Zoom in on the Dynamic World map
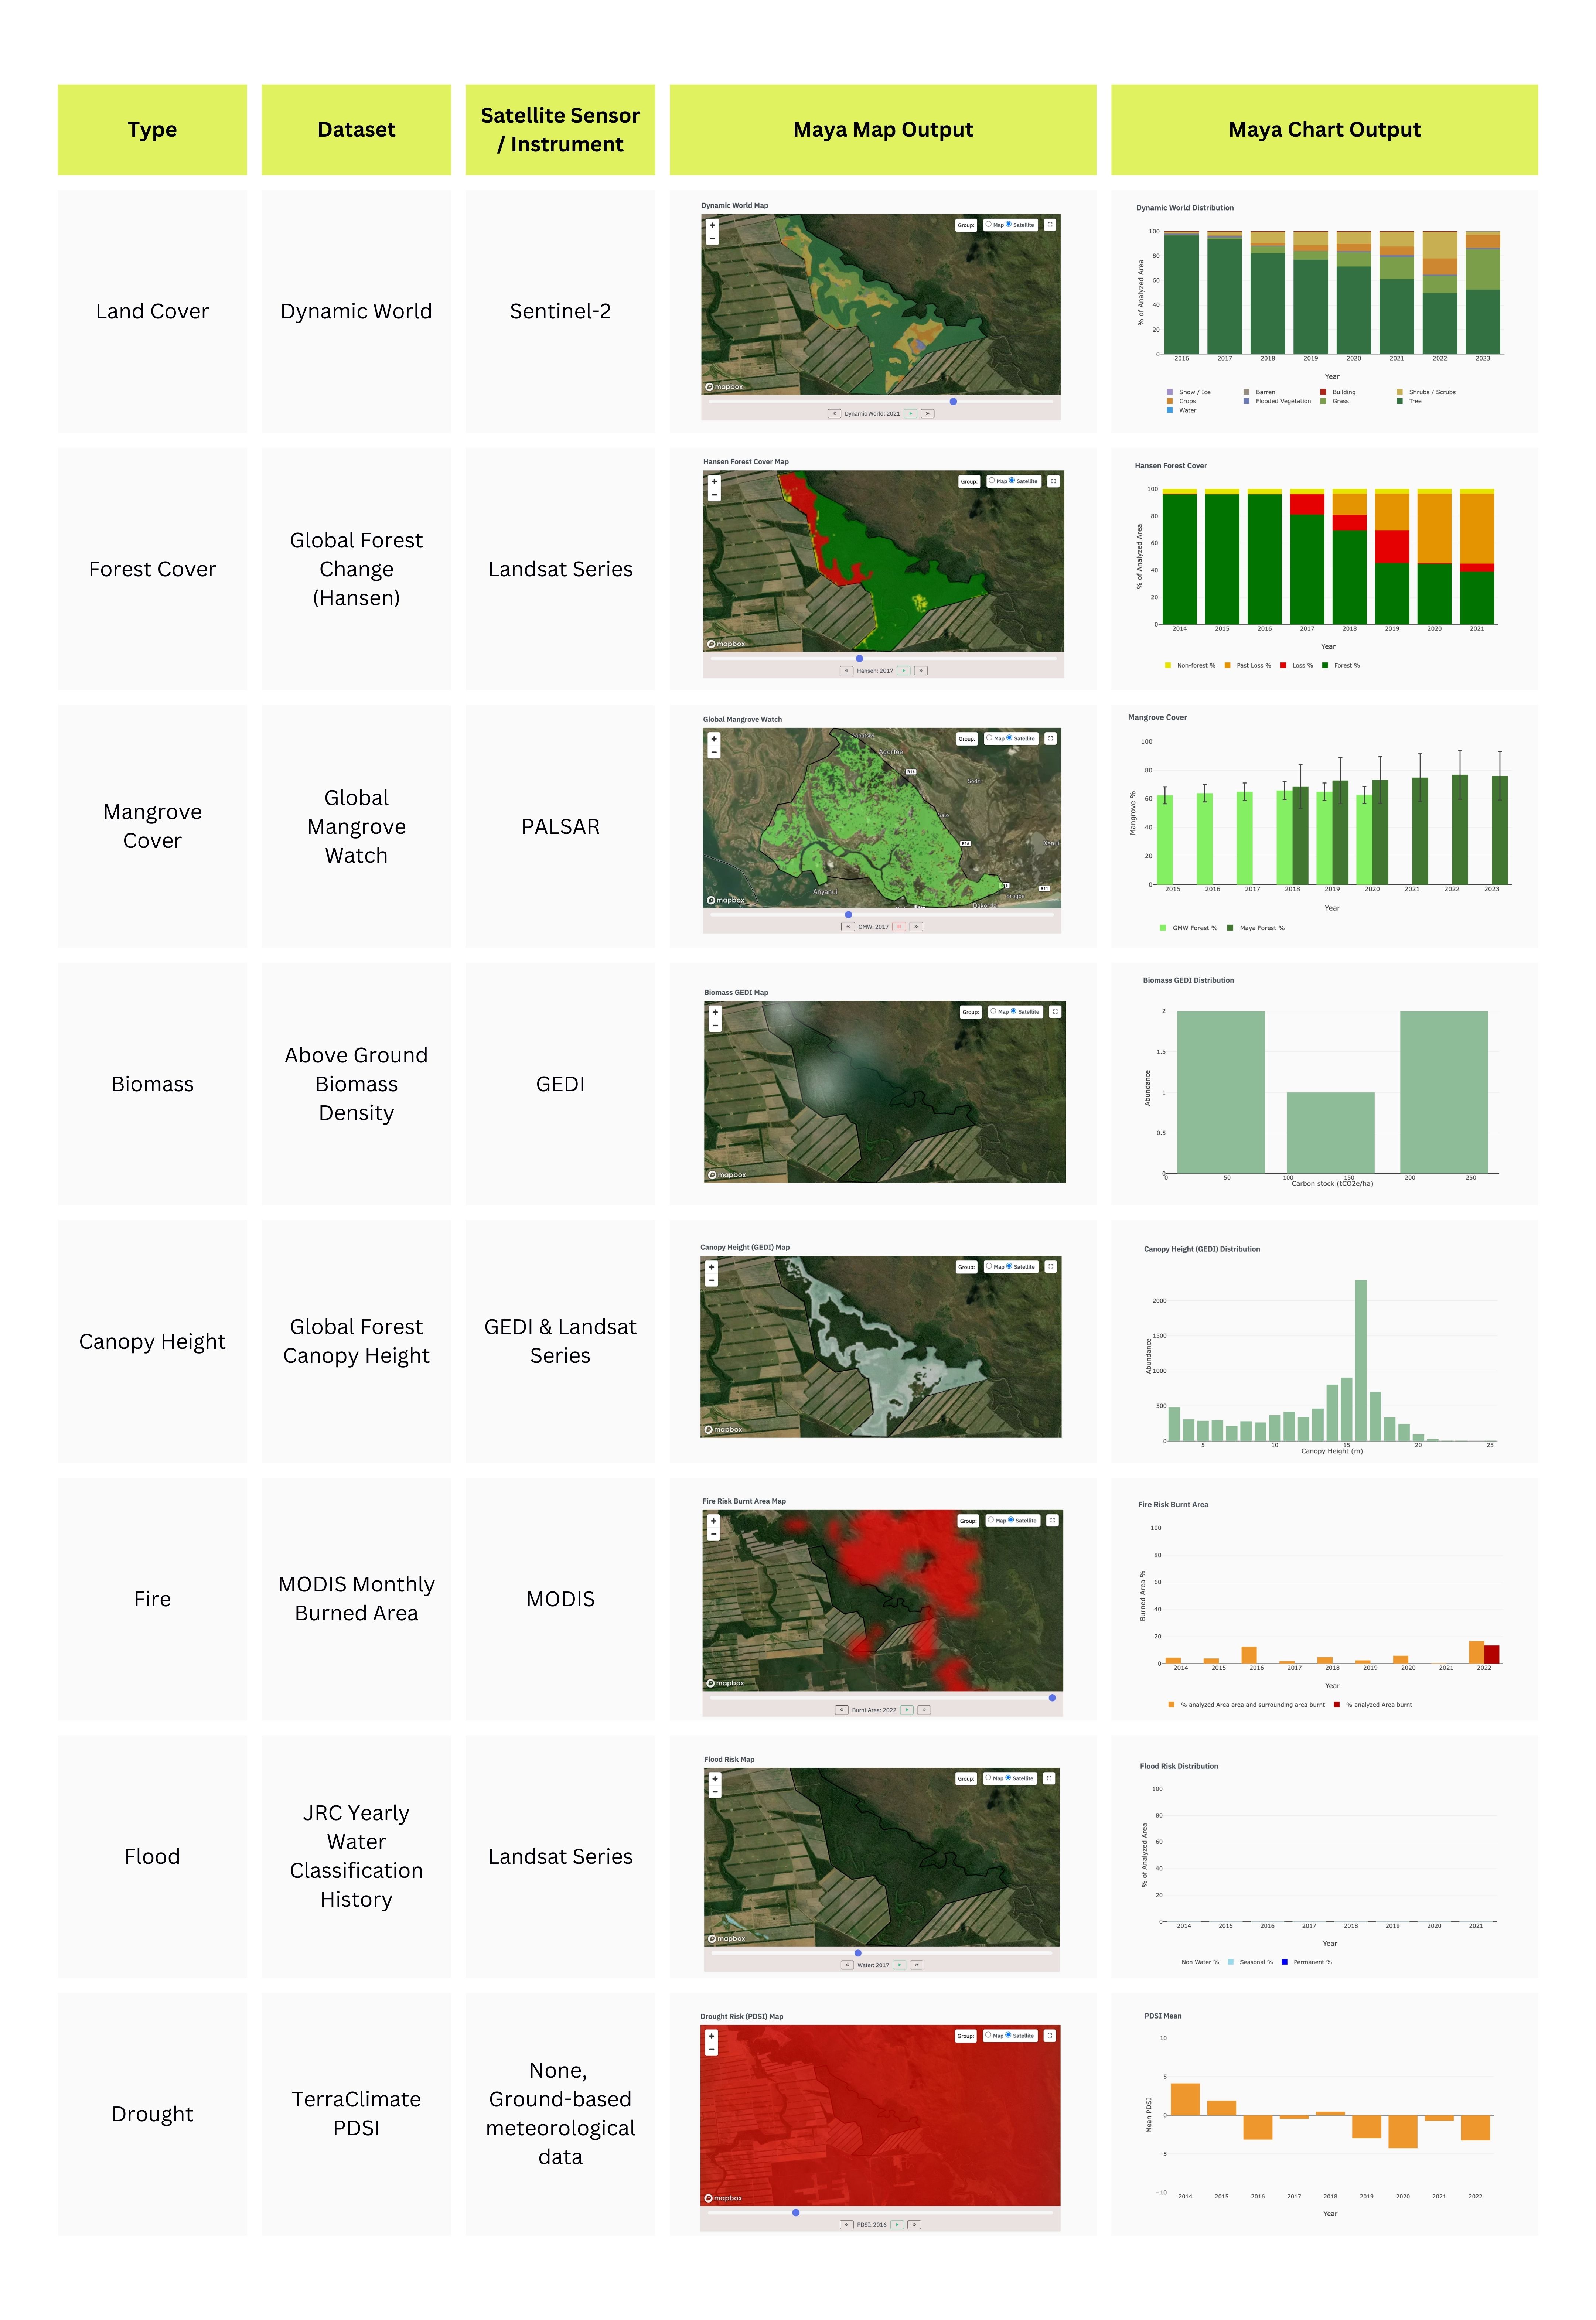Screen dimensions: 1596x2320 713,225
